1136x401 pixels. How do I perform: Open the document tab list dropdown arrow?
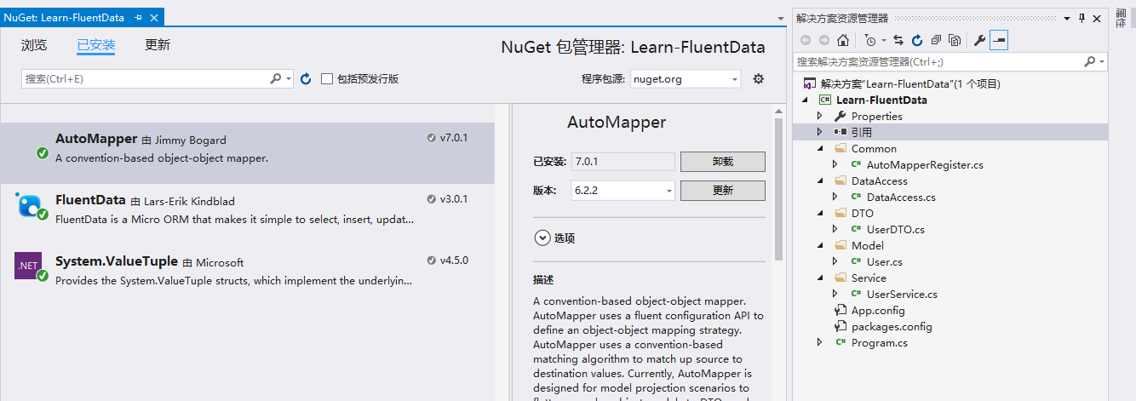pos(782,18)
